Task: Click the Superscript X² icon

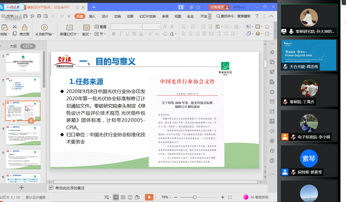Action: (x=150, y=34)
